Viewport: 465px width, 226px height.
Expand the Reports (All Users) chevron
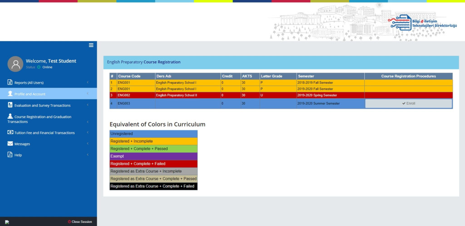pos(87,82)
